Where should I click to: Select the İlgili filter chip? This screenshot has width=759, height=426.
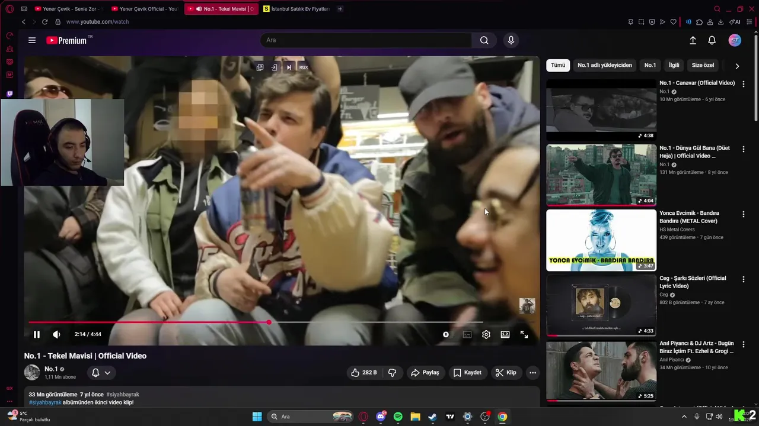pyautogui.click(x=674, y=65)
